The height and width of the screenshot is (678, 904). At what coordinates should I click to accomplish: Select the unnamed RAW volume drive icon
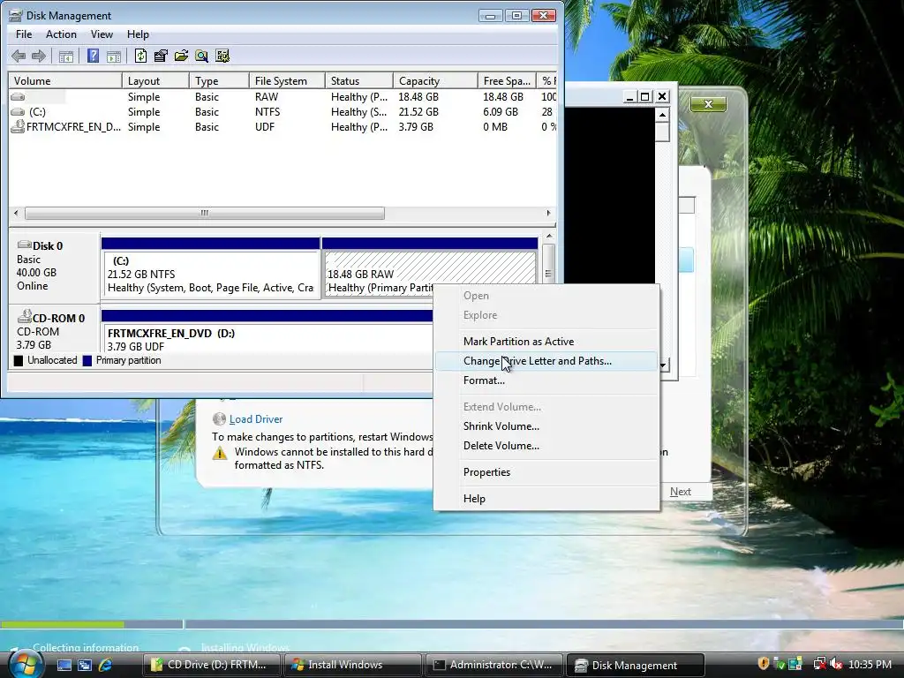click(x=18, y=97)
